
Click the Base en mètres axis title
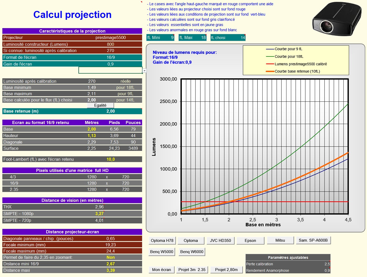click(x=263, y=225)
